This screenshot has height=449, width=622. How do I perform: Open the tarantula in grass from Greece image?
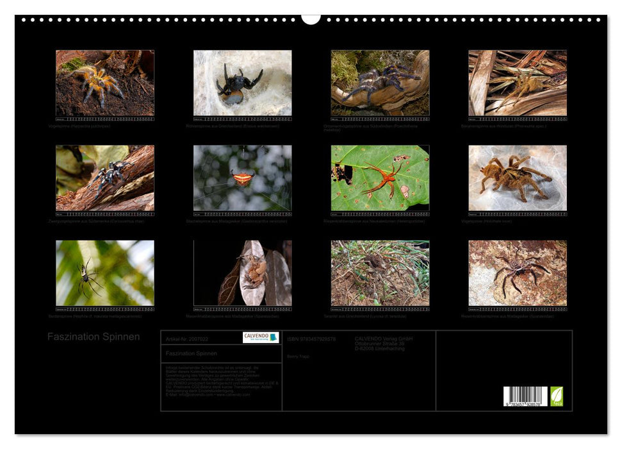[380, 273]
